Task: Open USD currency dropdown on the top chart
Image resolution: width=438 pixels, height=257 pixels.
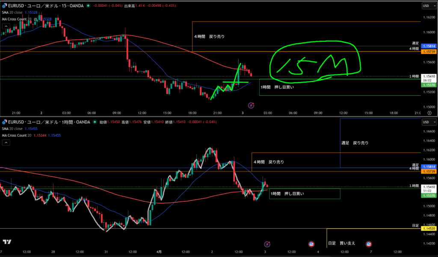Action: (426, 6)
